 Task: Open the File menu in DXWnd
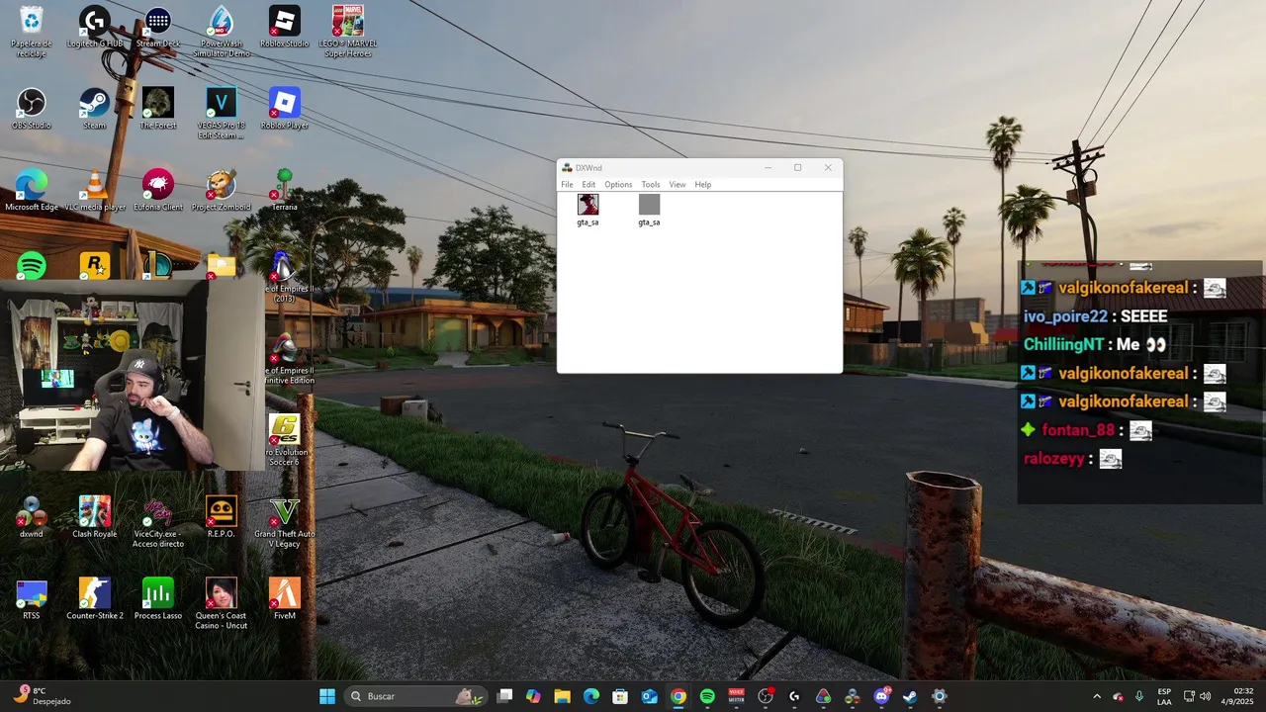pyautogui.click(x=567, y=185)
